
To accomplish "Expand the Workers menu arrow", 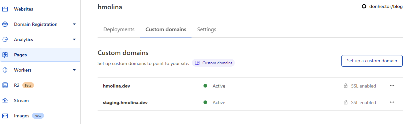I will pos(74,70).
